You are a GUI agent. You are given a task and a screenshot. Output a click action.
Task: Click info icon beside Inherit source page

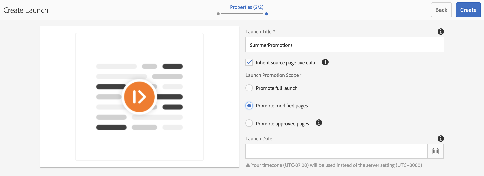click(325, 62)
